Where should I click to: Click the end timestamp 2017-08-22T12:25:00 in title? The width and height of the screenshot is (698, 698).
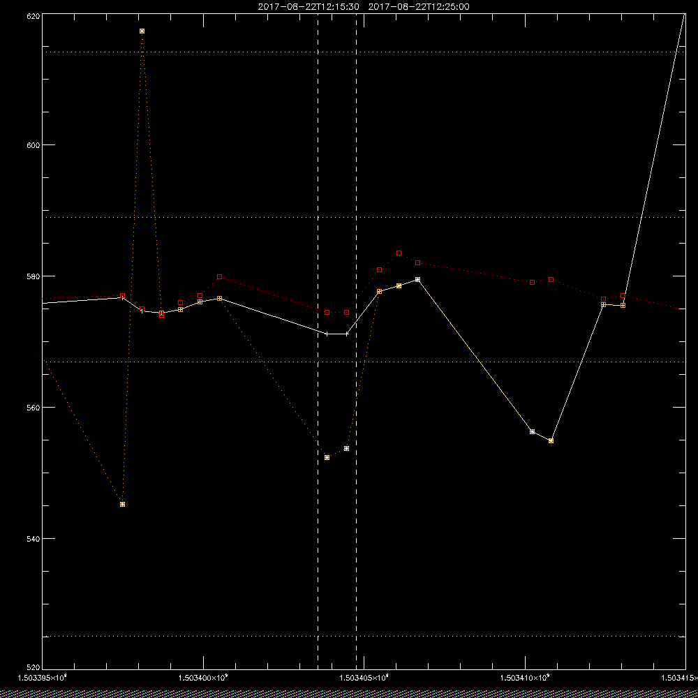419,7
